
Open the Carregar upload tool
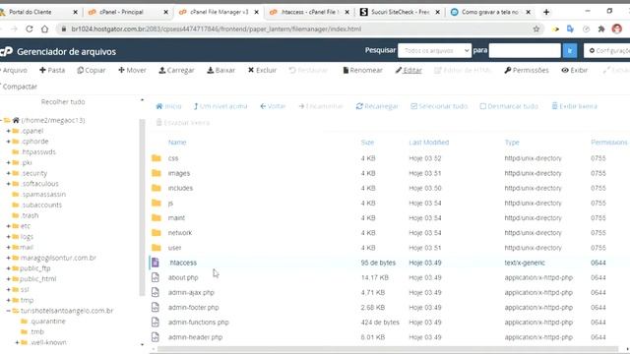pos(176,70)
